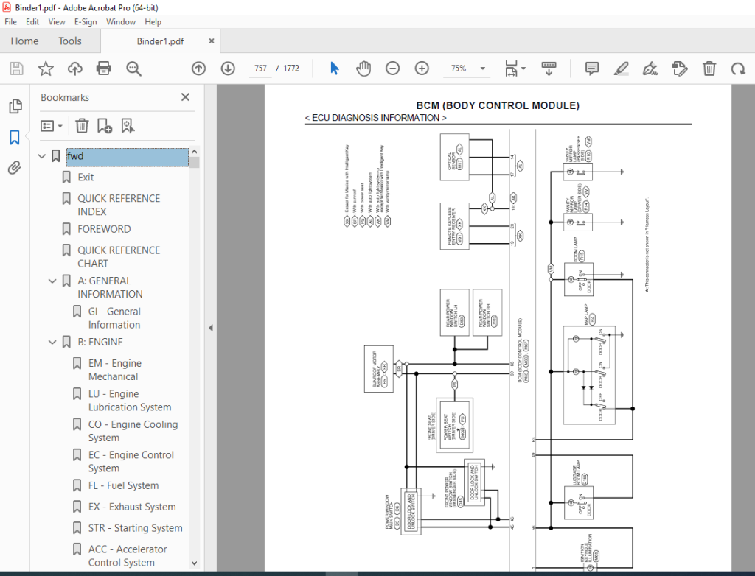
Task: Go to previous page arrow
Action: (x=198, y=69)
